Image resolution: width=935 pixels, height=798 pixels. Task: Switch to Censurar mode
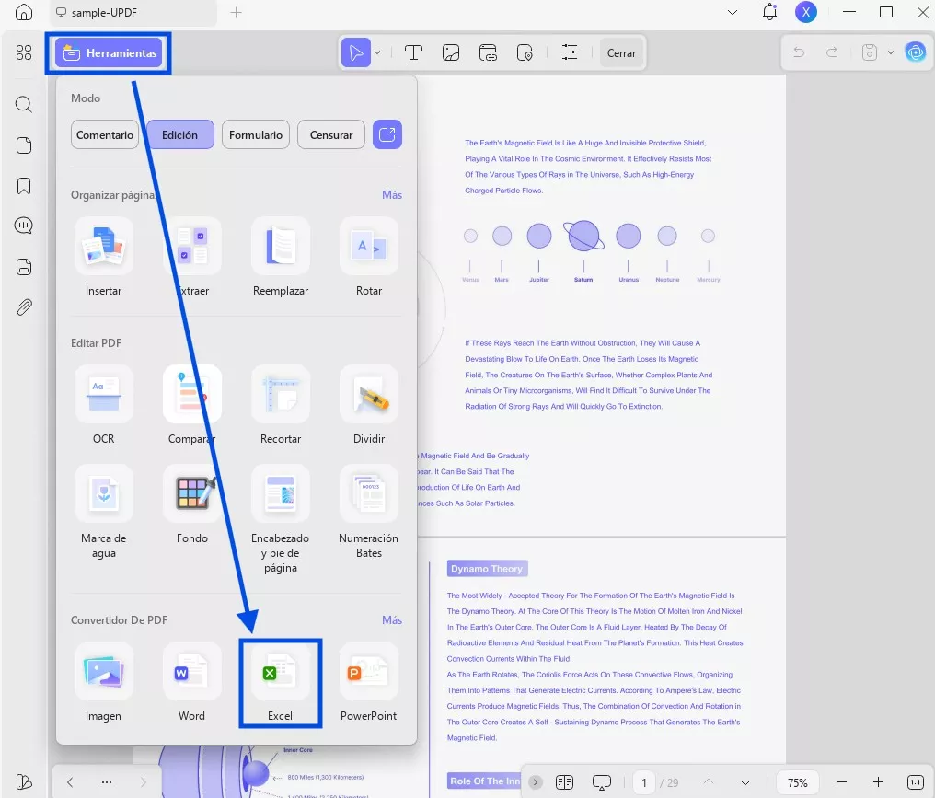click(331, 134)
